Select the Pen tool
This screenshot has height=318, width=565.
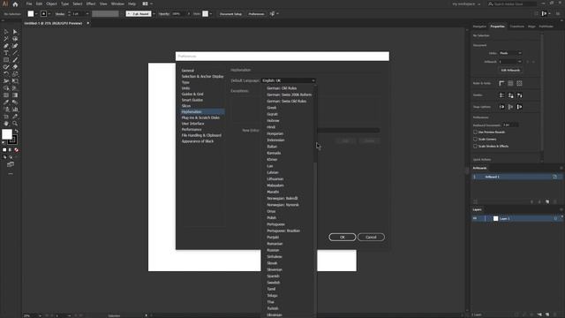6,46
